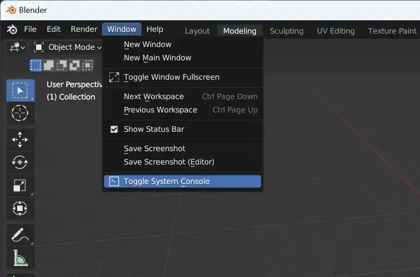Open the editor type dropdown
Image resolution: width=420 pixels, height=277 pixels.
17,47
